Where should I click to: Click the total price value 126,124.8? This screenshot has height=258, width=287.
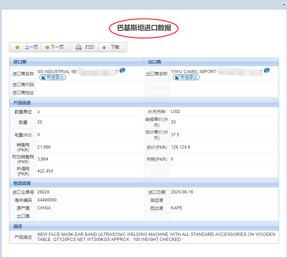[x=180, y=147]
